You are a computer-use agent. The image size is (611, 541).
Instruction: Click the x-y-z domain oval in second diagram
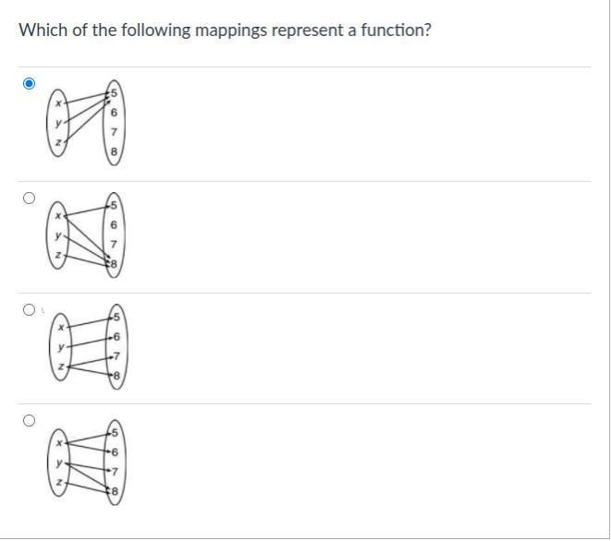pos(58,235)
